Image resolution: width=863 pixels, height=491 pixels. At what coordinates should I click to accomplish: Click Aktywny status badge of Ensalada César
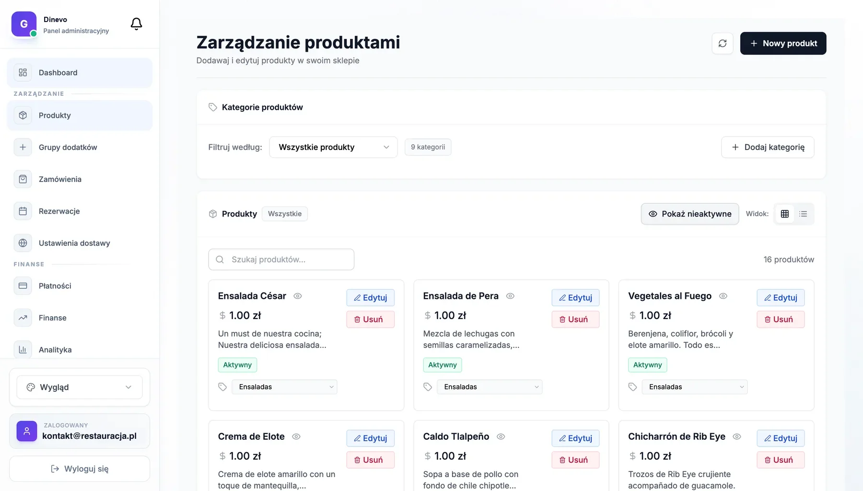click(237, 365)
